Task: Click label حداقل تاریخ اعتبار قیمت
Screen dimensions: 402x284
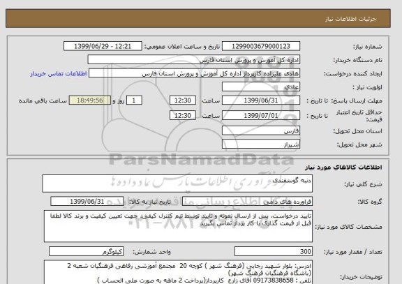Action: (x=359, y=116)
